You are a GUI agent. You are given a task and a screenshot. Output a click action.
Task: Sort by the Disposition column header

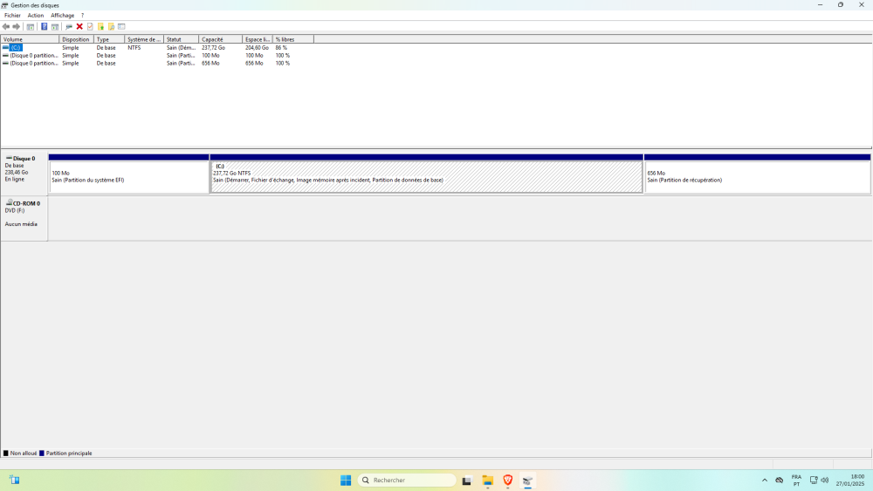[76, 39]
